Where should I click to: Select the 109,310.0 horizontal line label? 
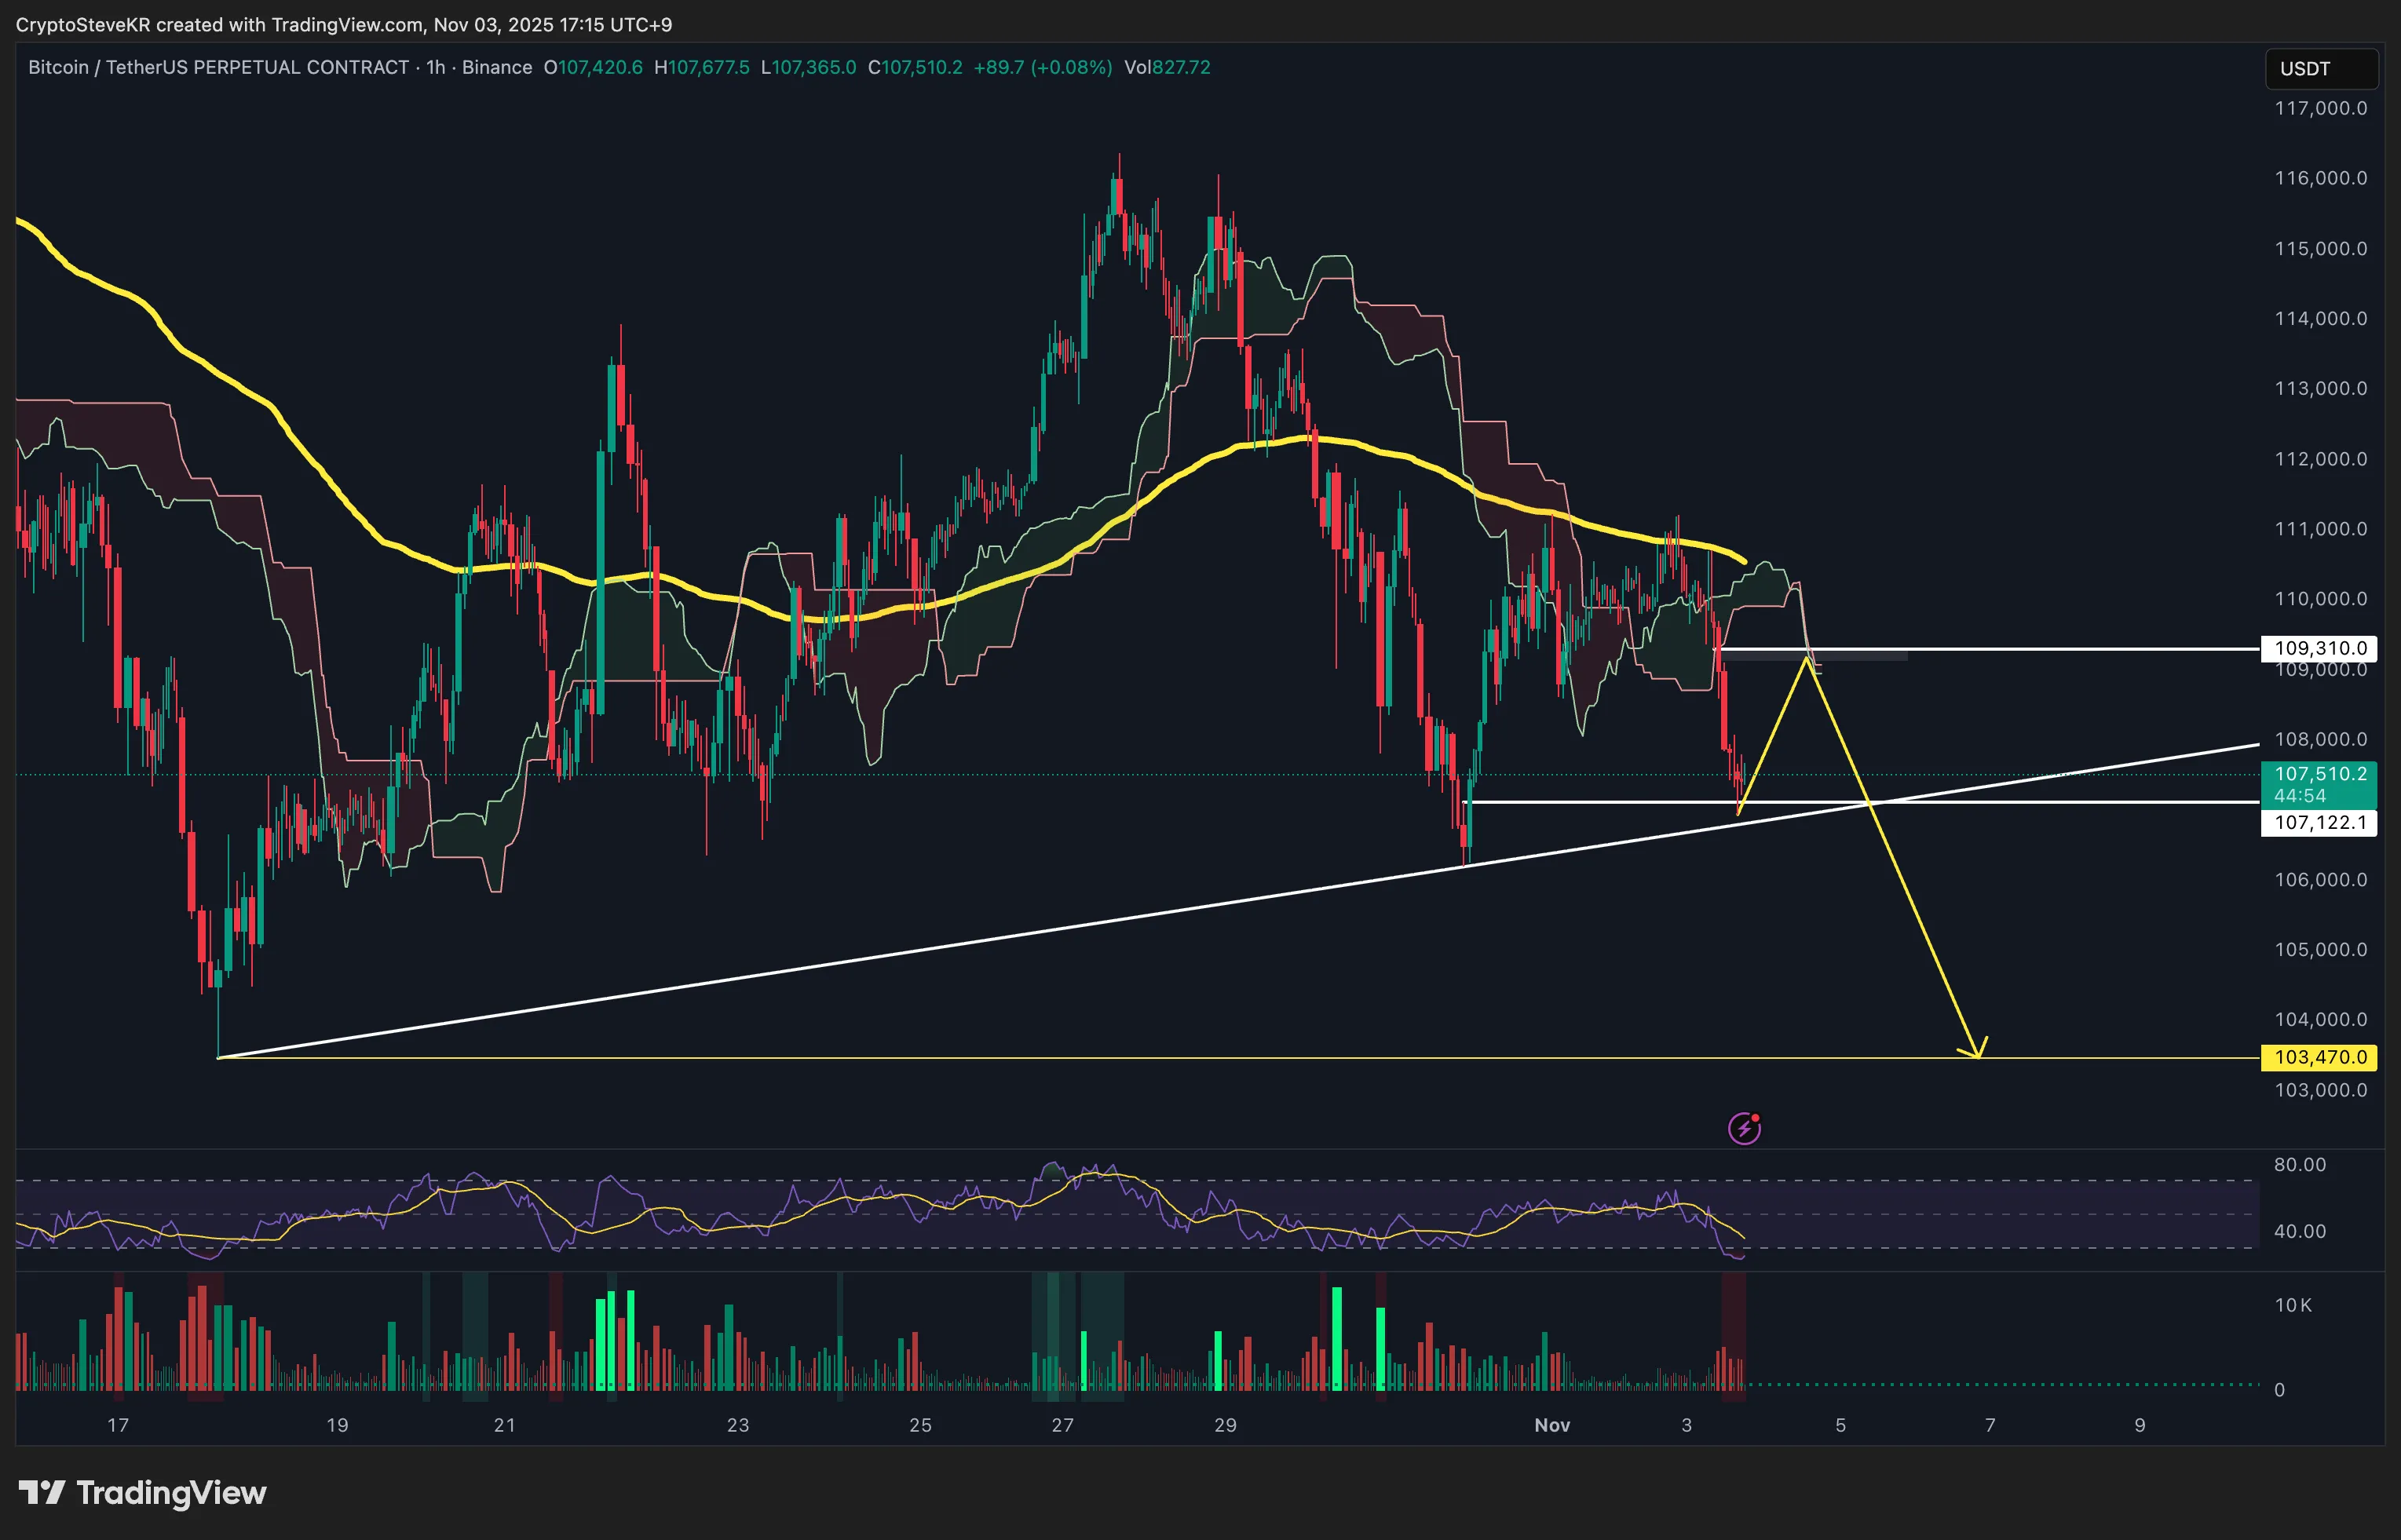(x=2319, y=648)
